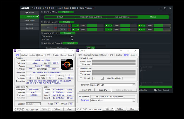The image size is (184, 119).
Task: Enable the Threads checkbox in Bench tab
Action: coord(81,78)
